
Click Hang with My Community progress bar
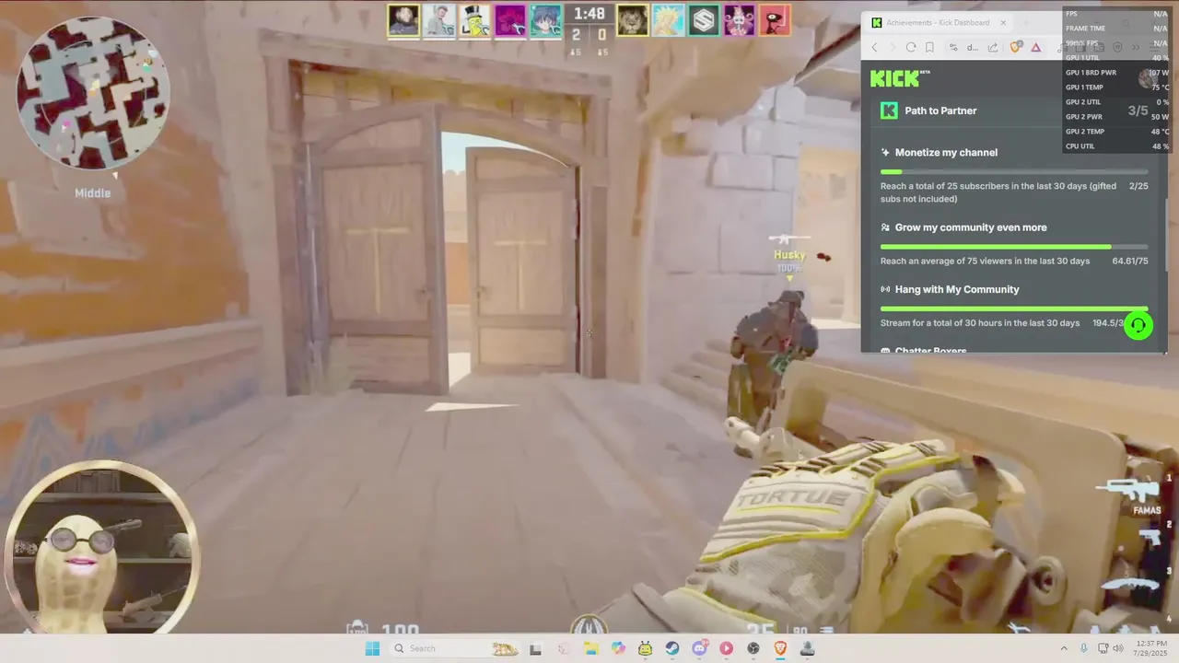click(x=1014, y=308)
